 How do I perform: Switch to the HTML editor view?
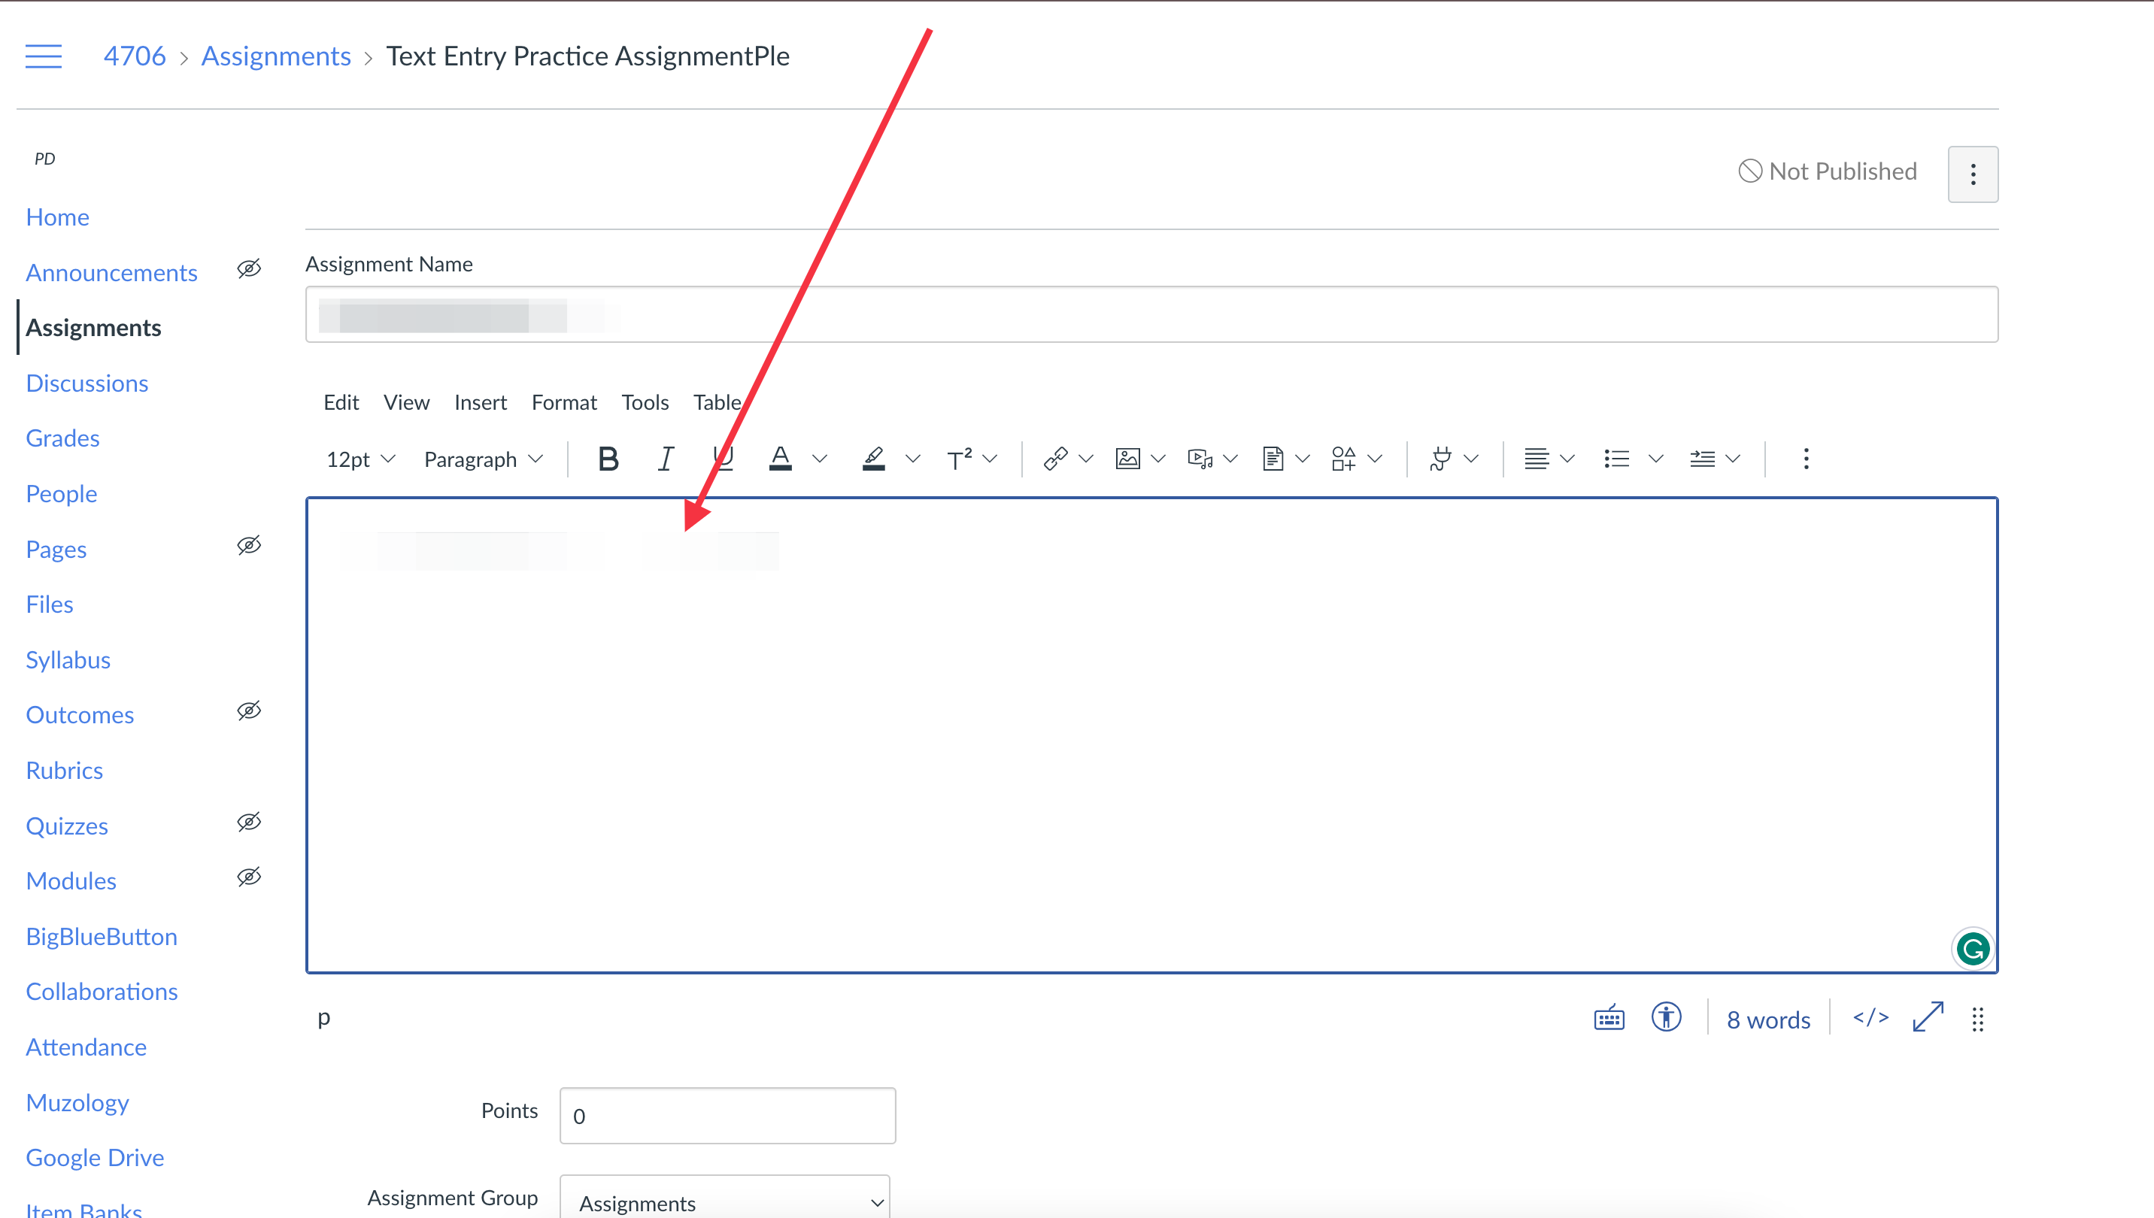coord(1871,1018)
